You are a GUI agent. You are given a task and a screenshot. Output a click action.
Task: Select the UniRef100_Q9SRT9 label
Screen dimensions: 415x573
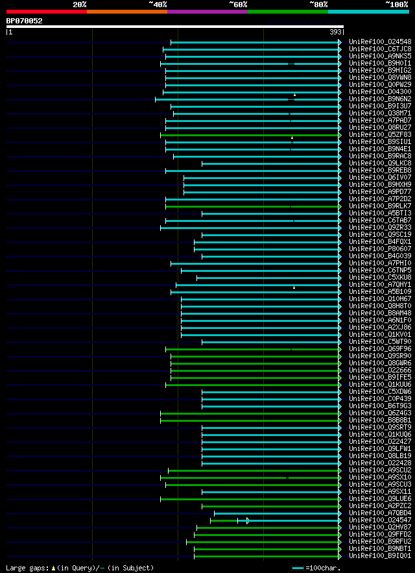380,428
